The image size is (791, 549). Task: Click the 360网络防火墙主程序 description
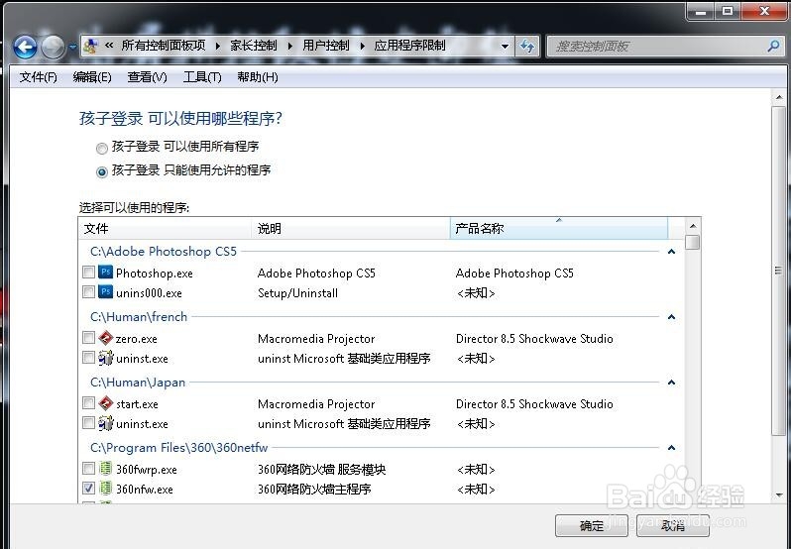pos(314,489)
